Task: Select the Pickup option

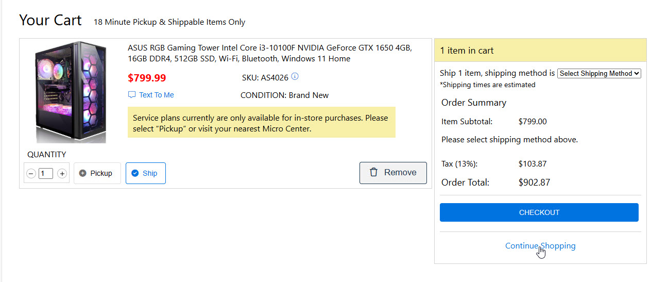Action: [97, 173]
